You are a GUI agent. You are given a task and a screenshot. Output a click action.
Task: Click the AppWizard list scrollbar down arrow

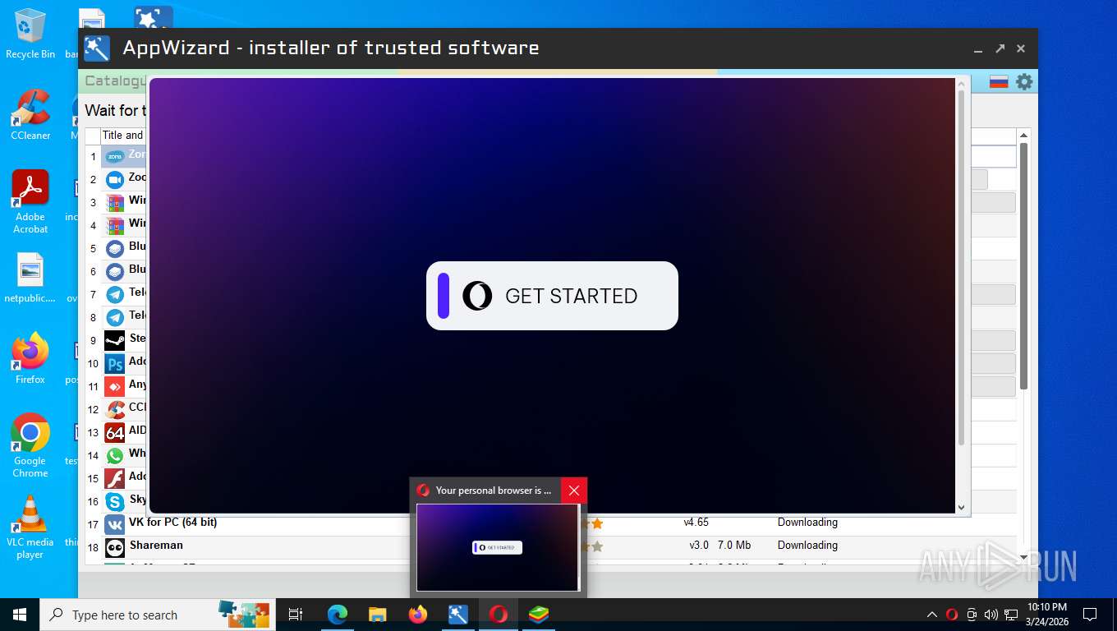coord(1023,557)
